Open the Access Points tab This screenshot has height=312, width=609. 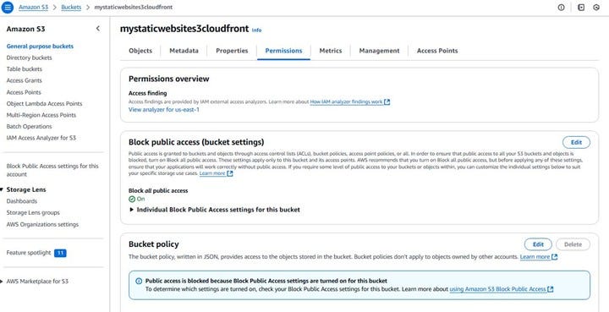pos(437,51)
